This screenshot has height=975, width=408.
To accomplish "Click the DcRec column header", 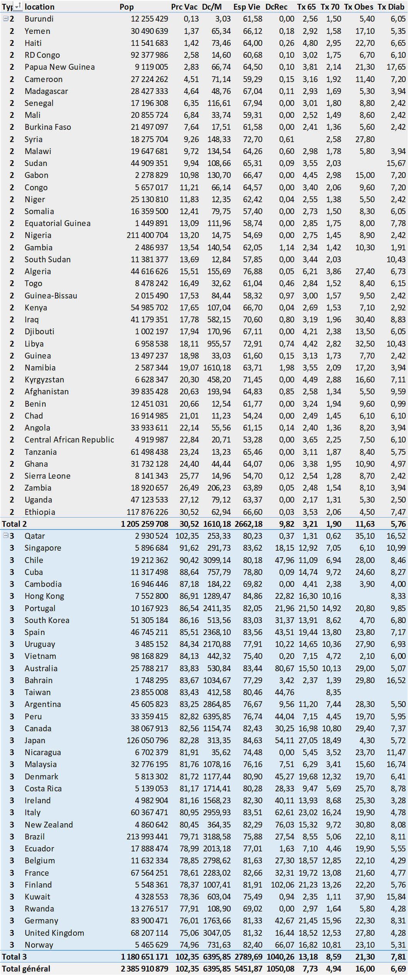I will point(276,7).
